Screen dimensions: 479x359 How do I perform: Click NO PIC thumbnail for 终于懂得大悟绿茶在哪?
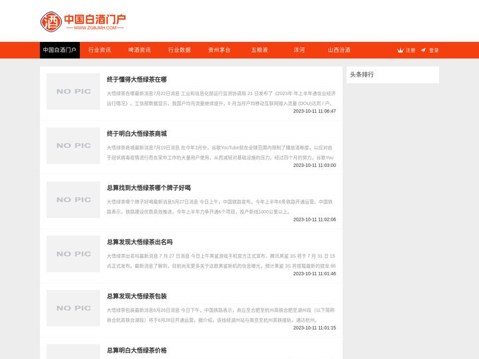(x=73, y=91)
